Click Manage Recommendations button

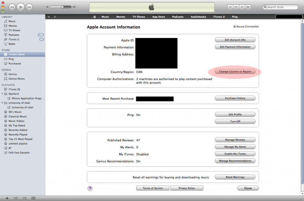click(235, 161)
